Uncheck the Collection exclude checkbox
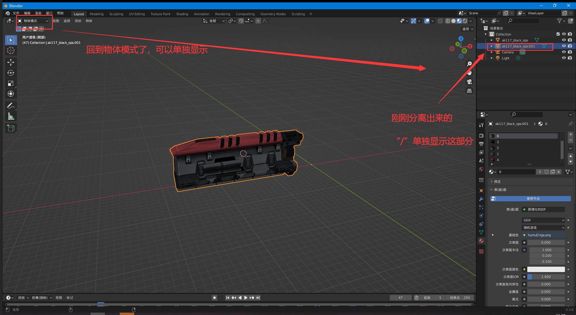576x315 pixels. (x=558, y=34)
